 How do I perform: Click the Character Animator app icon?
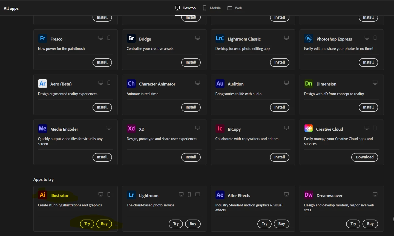pos(131,84)
